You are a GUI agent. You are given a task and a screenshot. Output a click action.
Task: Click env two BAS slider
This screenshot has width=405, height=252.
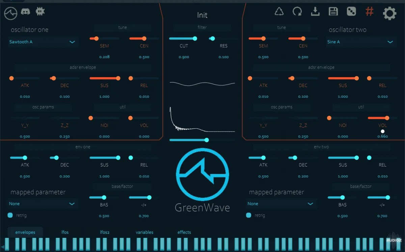[343, 197]
